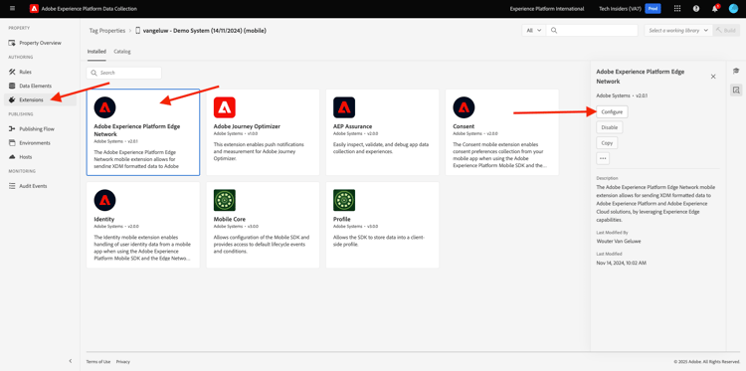The image size is (746, 371).
Task: Click the top search input field
Action: coord(592,31)
